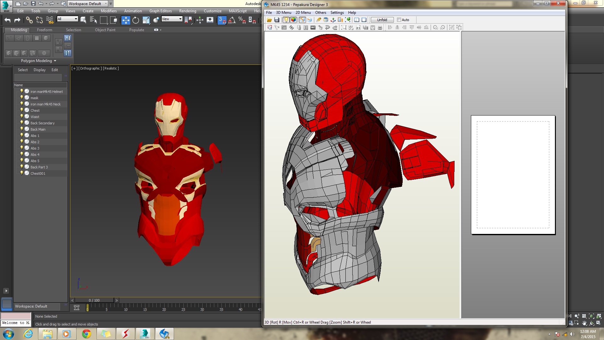Click Pepakura printer icon
The width and height of the screenshot is (604, 340).
[x=380, y=28]
